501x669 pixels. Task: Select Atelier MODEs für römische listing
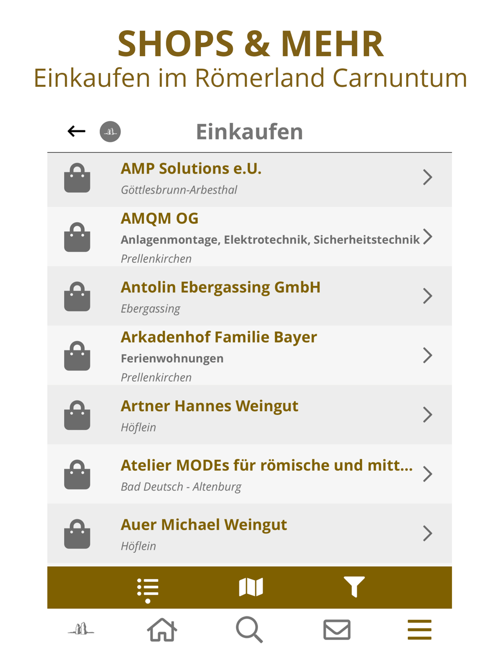[x=249, y=474]
